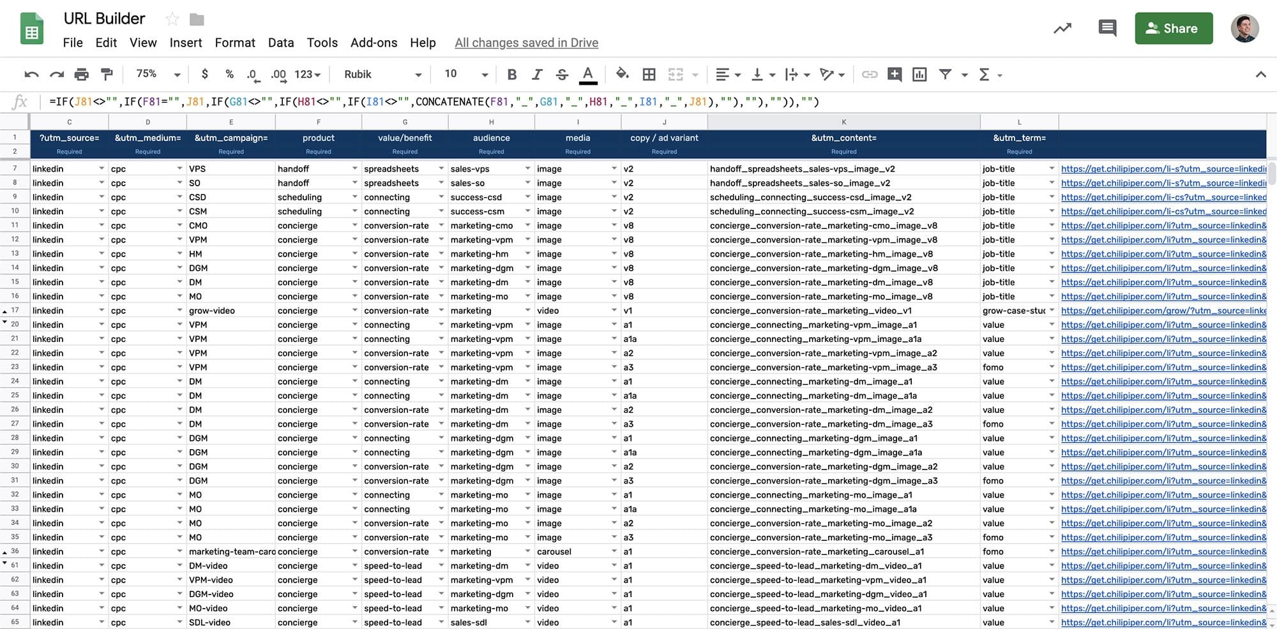Open the activity trend icon in the header
This screenshot has width=1277, height=629.
1062,28
